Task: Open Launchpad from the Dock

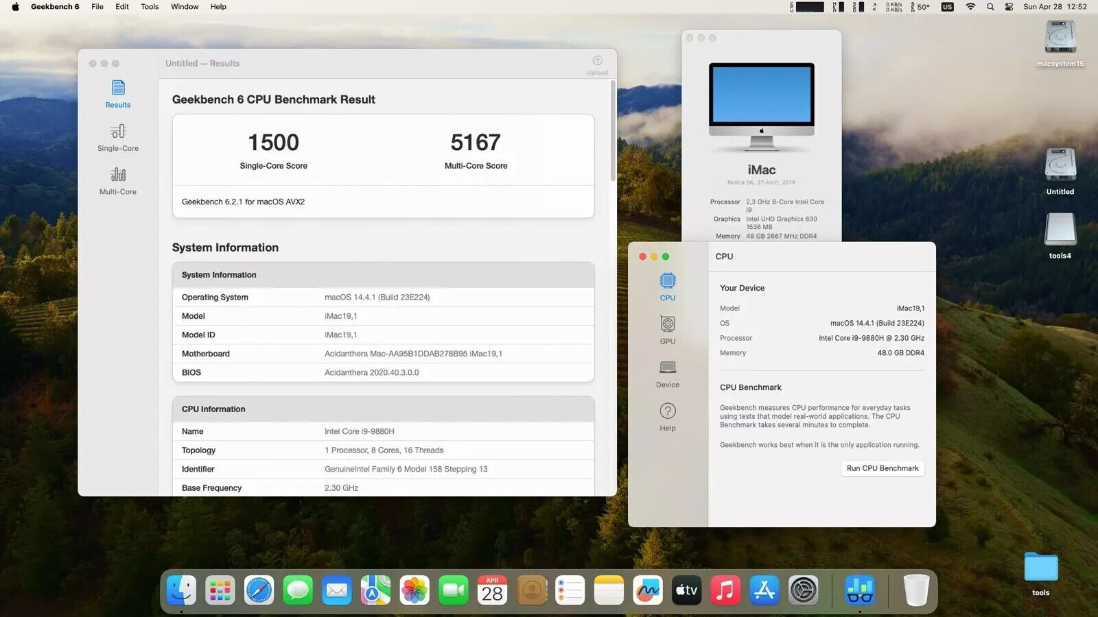Action: pos(220,590)
